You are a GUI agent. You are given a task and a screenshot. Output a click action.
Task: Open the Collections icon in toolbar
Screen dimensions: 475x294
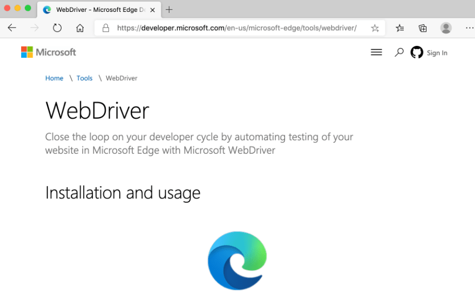(x=423, y=28)
